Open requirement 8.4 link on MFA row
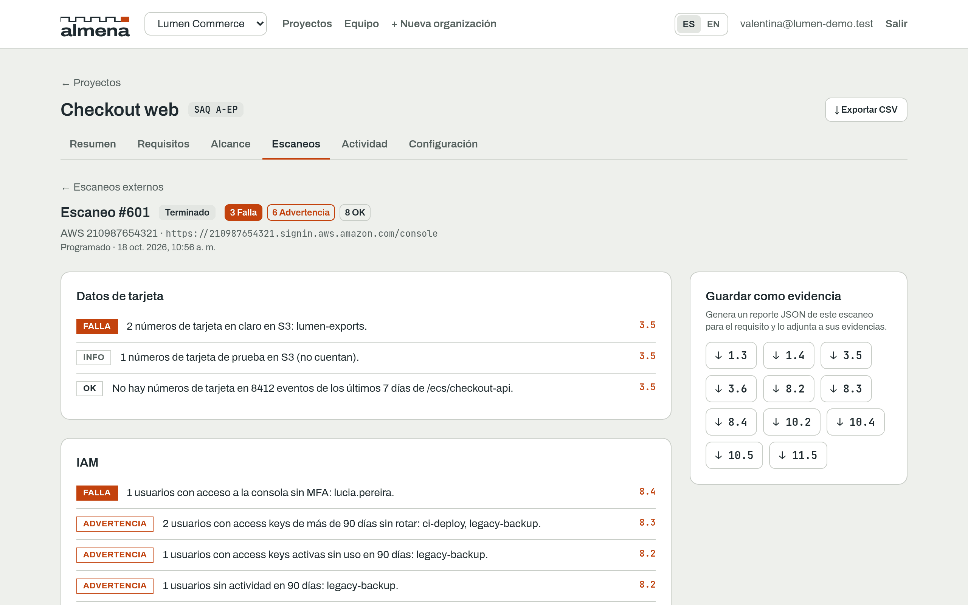 click(x=647, y=491)
